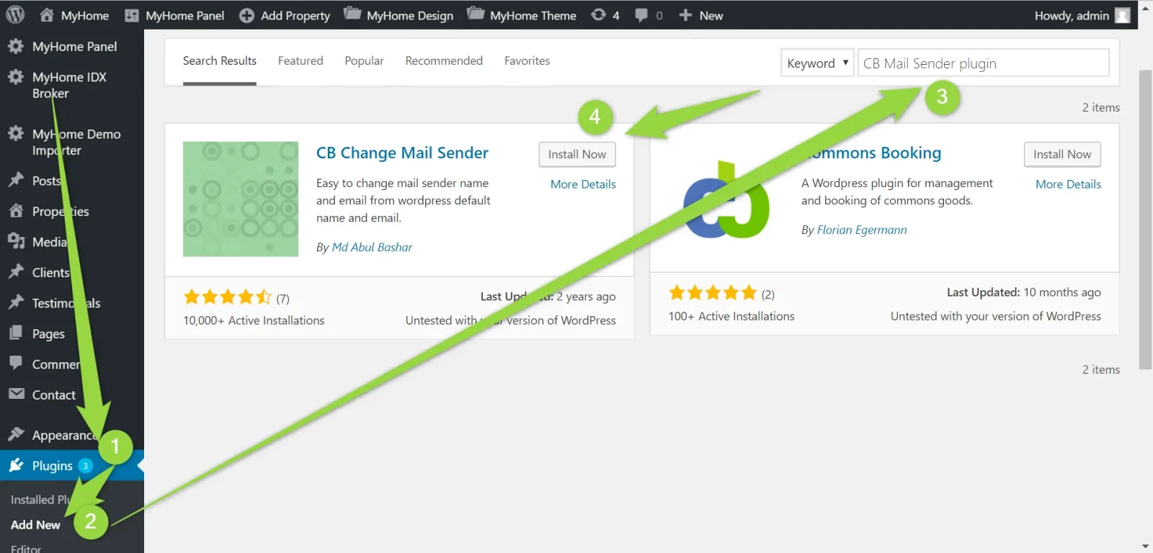
Task: Switch to Search Results tab
Action: click(220, 61)
